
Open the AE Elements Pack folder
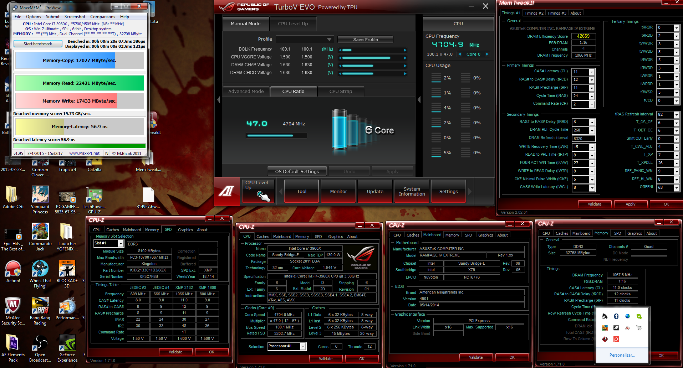pyautogui.click(x=13, y=348)
